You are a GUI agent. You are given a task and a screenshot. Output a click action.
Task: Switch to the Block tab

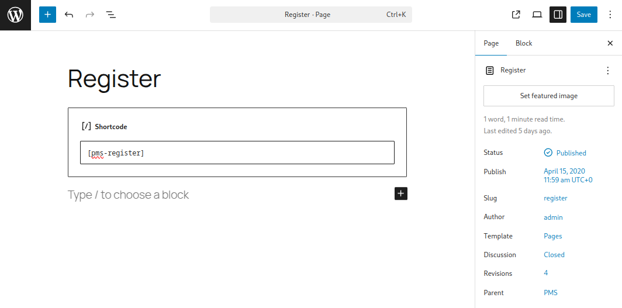click(x=524, y=43)
